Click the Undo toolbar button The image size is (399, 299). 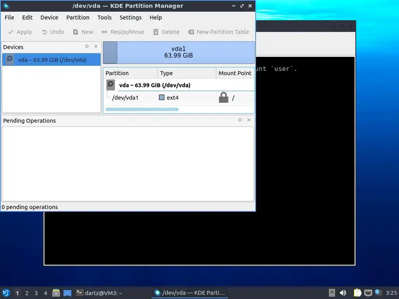53,32
